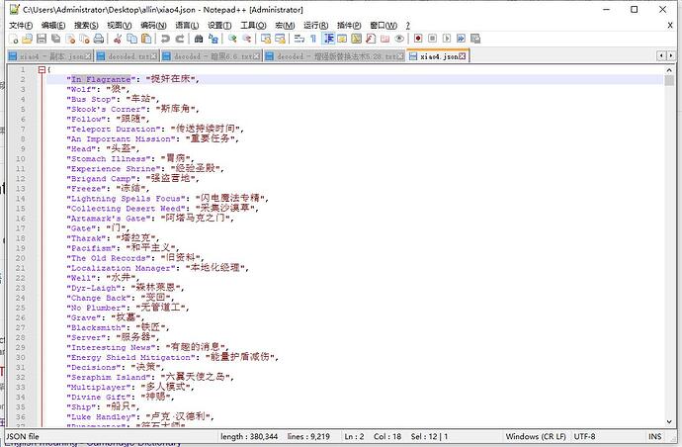
Task: Close the active xiao4.json tab
Action: click(x=462, y=56)
